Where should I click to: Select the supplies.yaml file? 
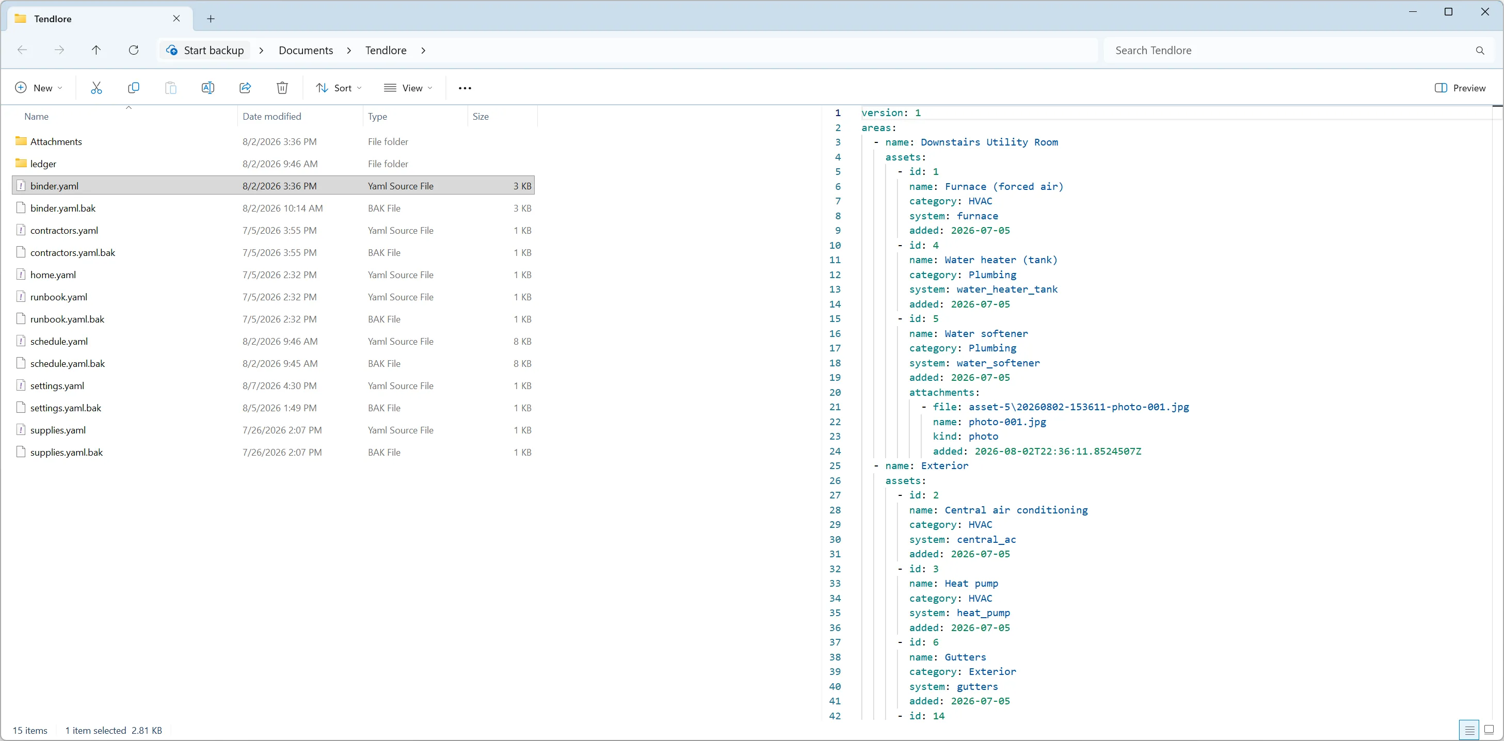point(273,430)
